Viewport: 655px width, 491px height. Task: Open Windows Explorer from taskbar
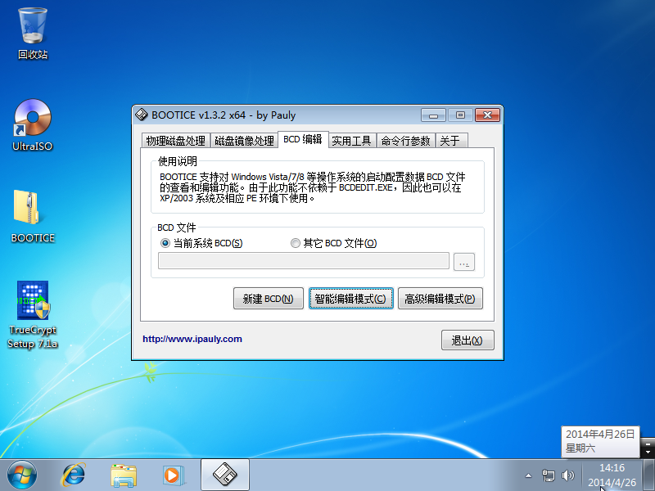click(x=124, y=475)
